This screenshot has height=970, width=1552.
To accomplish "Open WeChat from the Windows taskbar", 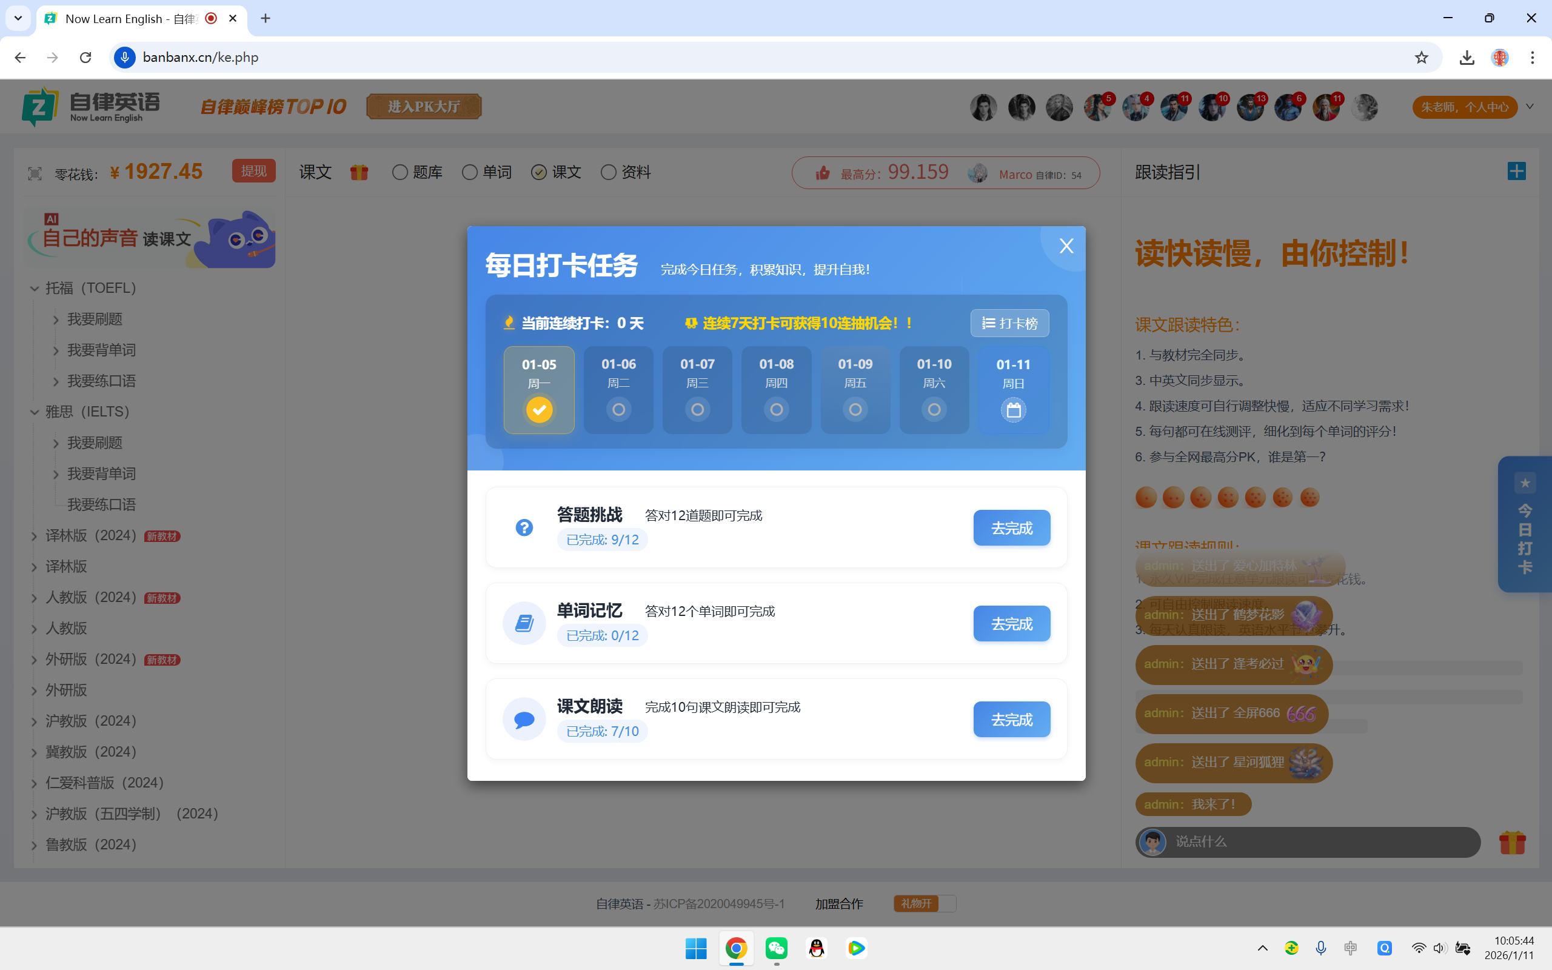I will coord(776,948).
